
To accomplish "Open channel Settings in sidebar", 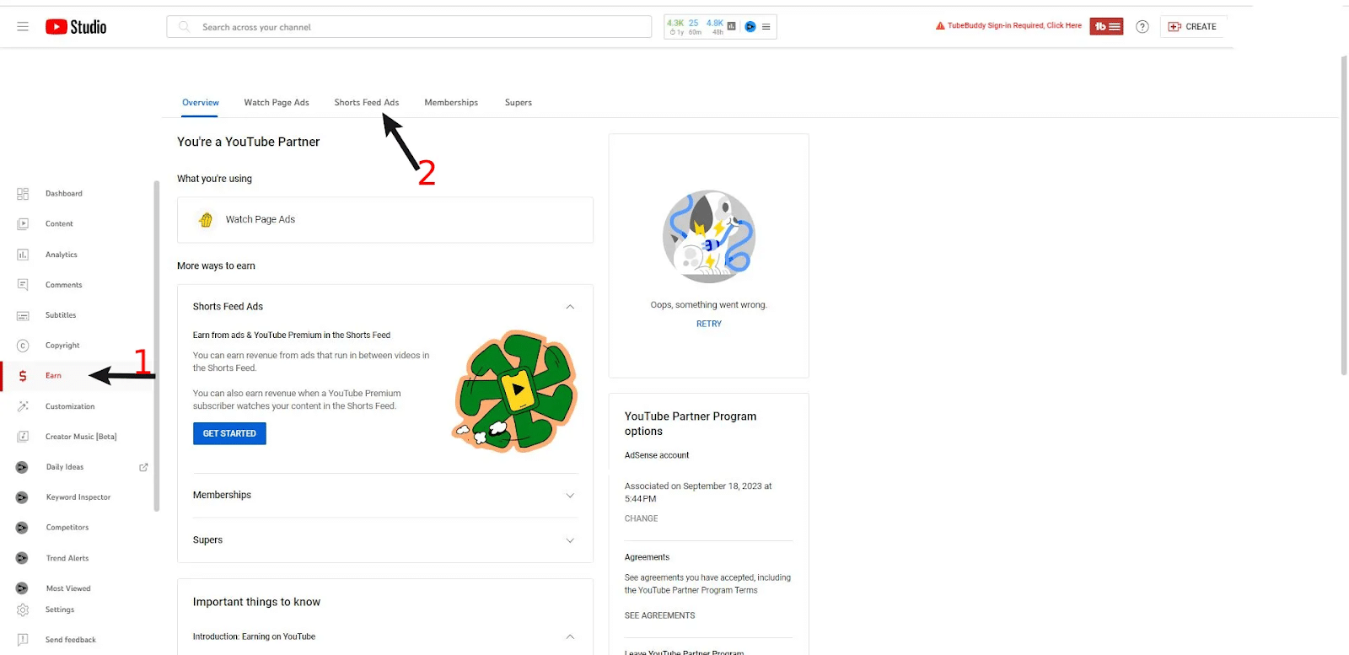I will [59, 609].
